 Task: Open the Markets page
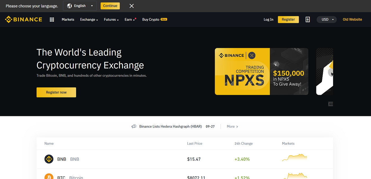pyautogui.click(x=68, y=20)
